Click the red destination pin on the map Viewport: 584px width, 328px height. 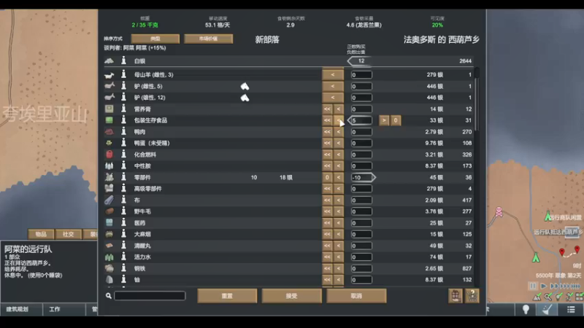point(561,253)
